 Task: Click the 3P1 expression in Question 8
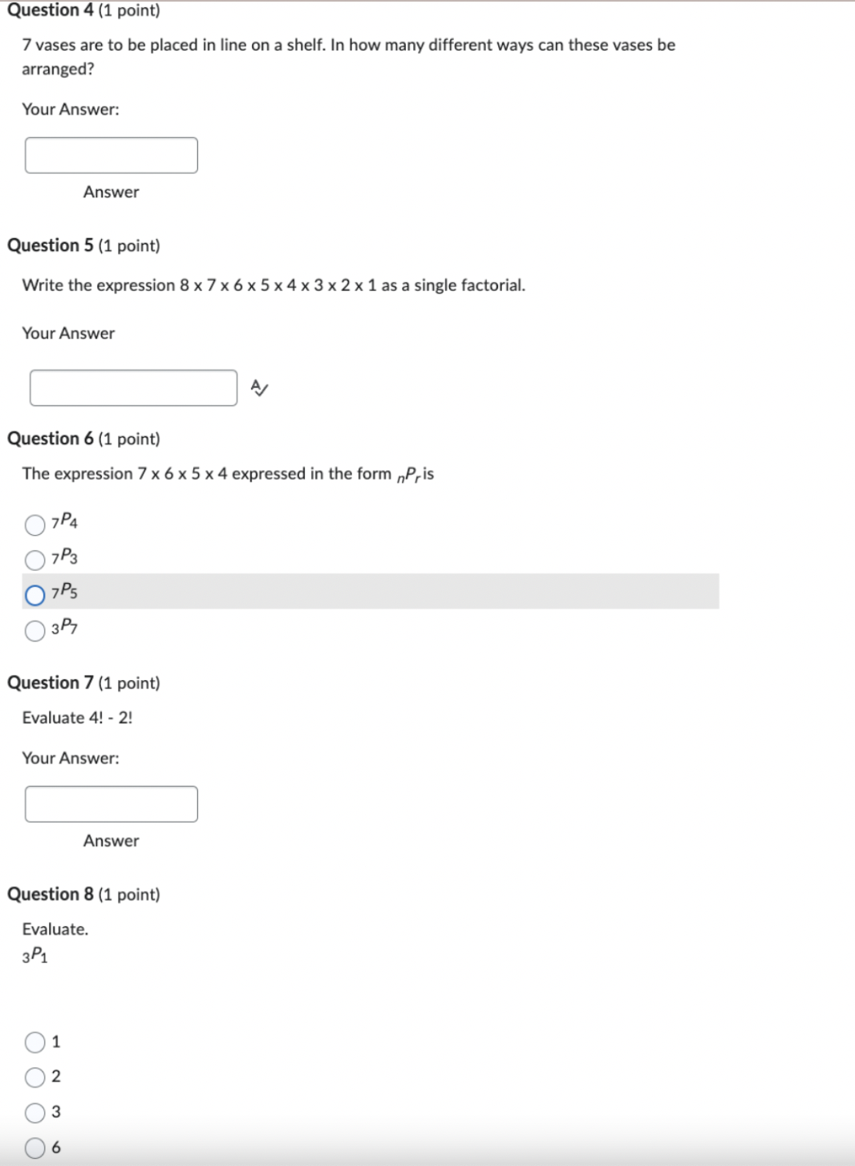pos(34,956)
